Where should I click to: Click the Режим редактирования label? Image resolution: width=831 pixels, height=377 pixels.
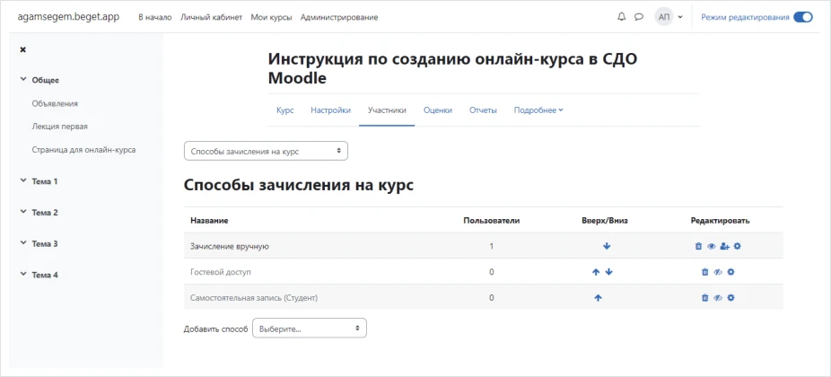[745, 17]
